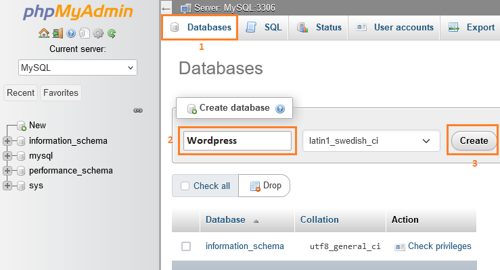Expand performance_schema tree node

coord(7,171)
